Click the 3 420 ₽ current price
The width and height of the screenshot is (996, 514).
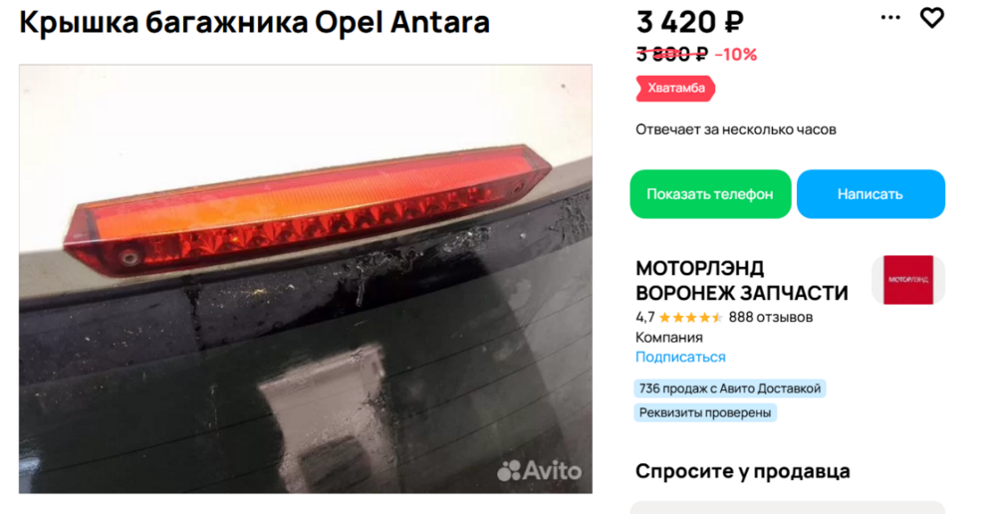point(690,23)
